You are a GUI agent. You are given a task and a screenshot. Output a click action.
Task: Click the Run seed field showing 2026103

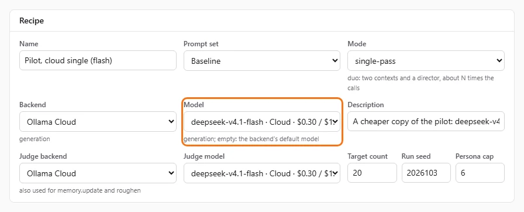pos(426,173)
